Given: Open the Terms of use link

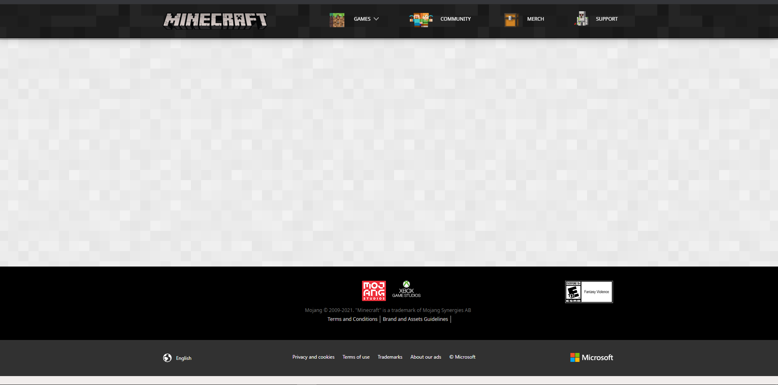Looking at the screenshot, I should (x=356, y=357).
